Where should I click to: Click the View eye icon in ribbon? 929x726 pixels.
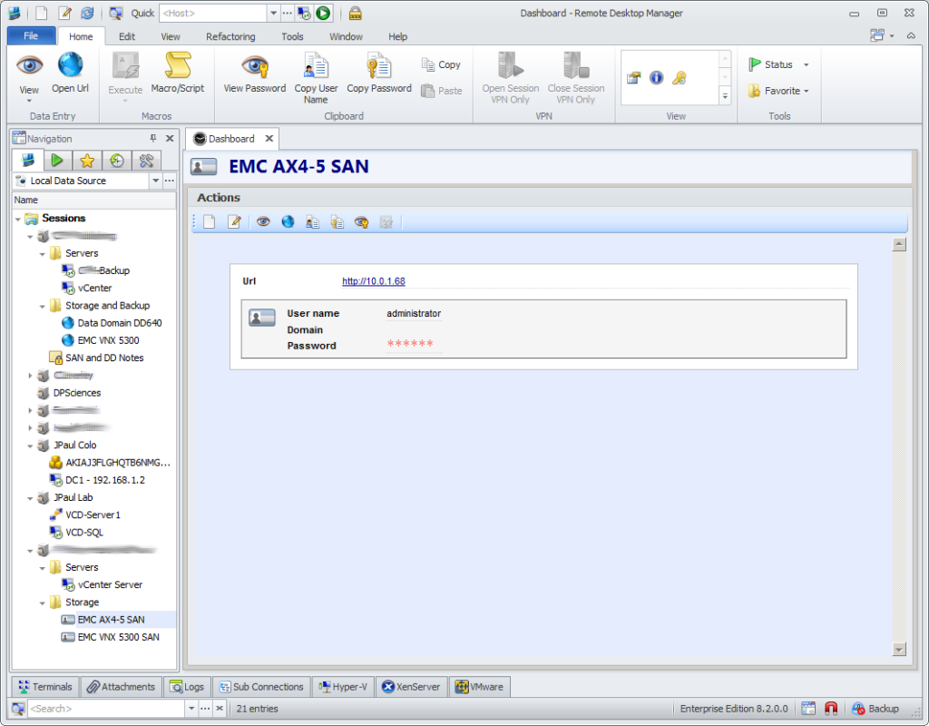click(x=29, y=65)
